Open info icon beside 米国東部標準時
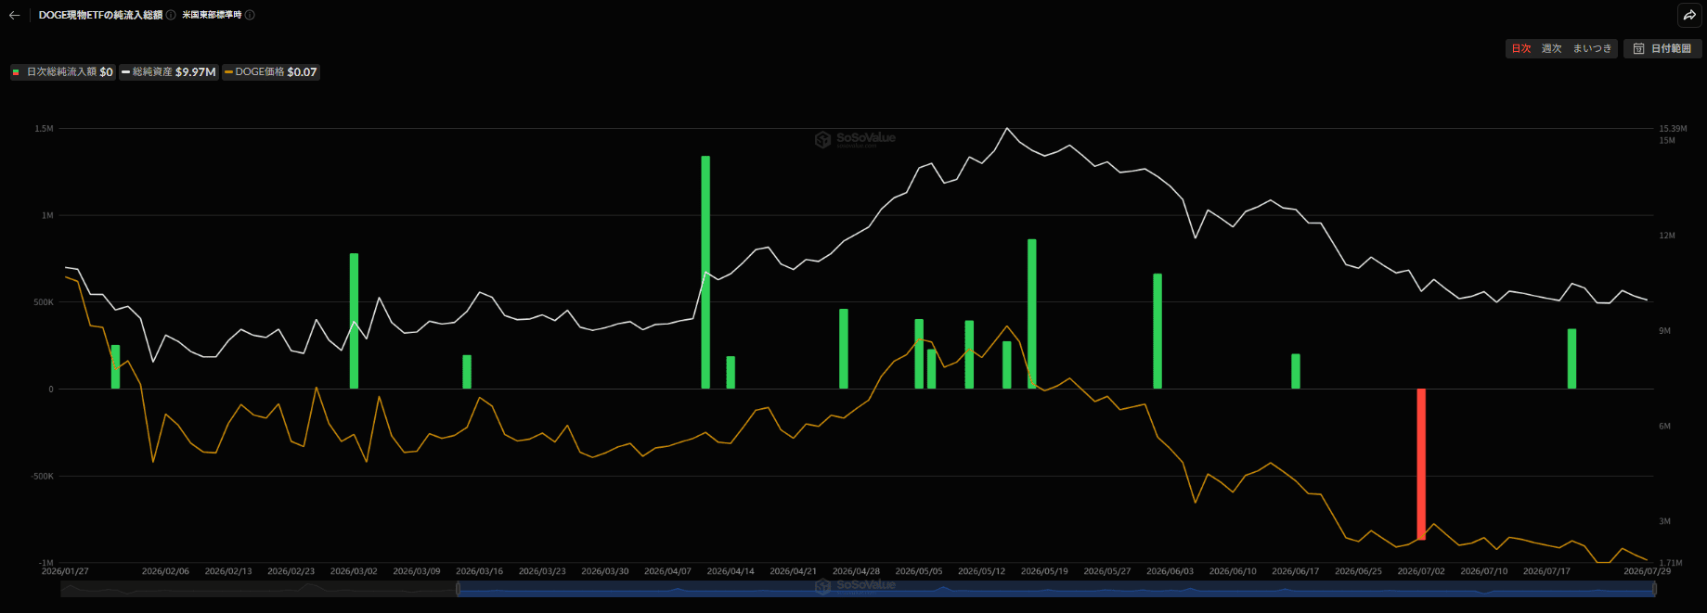 pos(250,15)
